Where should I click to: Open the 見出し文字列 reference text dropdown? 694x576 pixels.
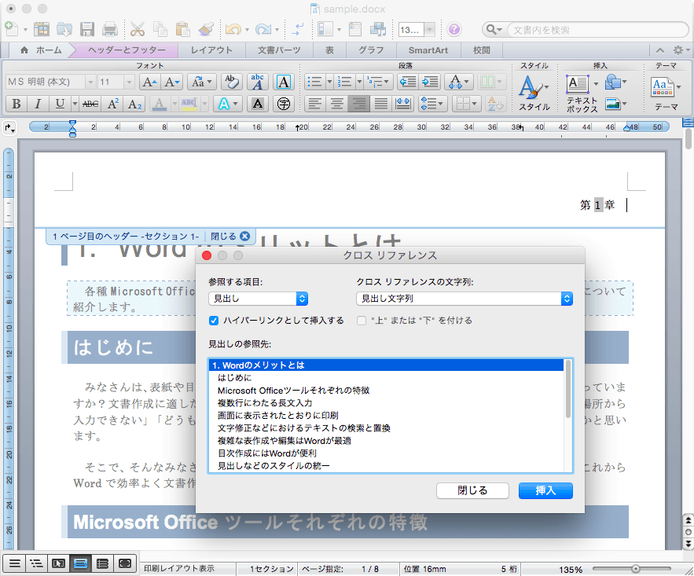coord(465,299)
